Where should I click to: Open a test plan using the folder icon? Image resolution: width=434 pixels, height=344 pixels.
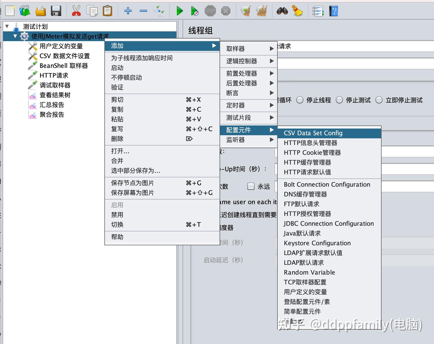click(41, 11)
